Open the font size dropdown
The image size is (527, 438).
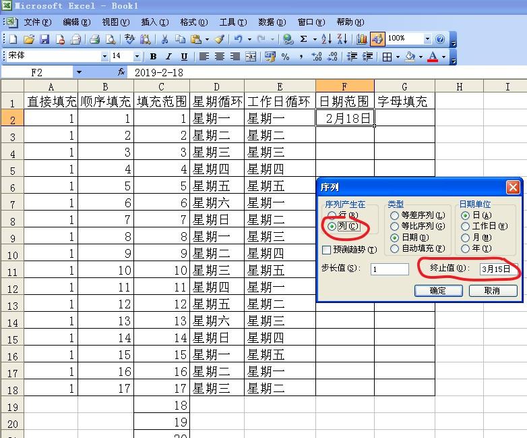click(137, 56)
